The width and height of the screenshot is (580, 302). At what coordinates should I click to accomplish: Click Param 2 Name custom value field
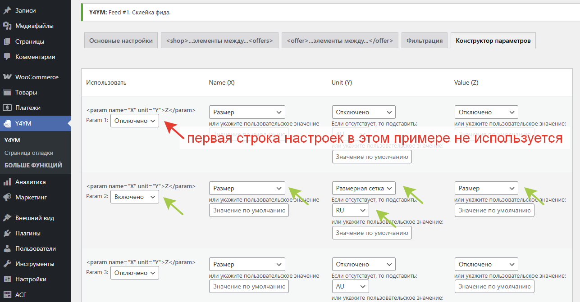pyautogui.click(x=249, y=210)
